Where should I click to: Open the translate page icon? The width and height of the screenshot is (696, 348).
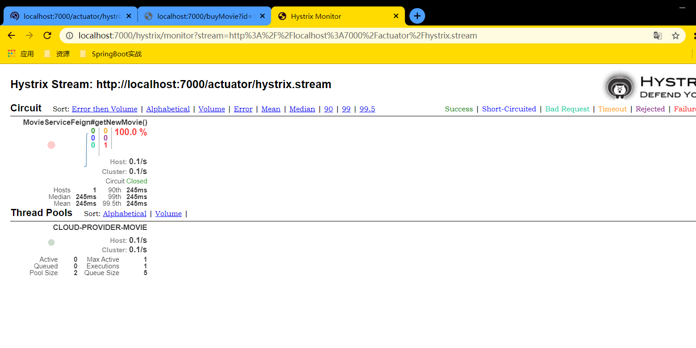click(x=658, y=36)
